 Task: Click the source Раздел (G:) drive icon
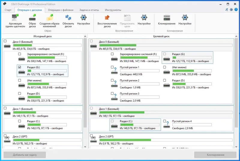[x=22, y=72]
